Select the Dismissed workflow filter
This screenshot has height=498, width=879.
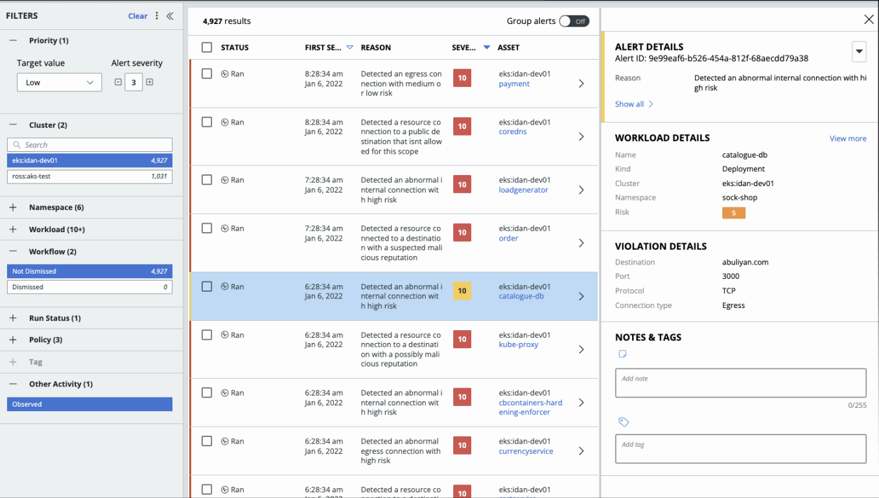89,287
